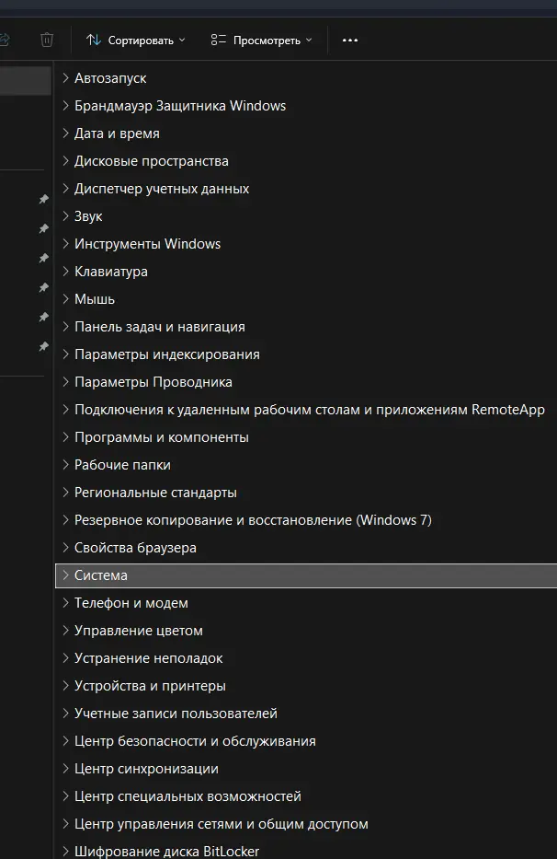Image resolution: width=557 pixels, height=859 pixels.
Task: Expand the Автозапуск group chevron
Action: click(x=65, y=78)
